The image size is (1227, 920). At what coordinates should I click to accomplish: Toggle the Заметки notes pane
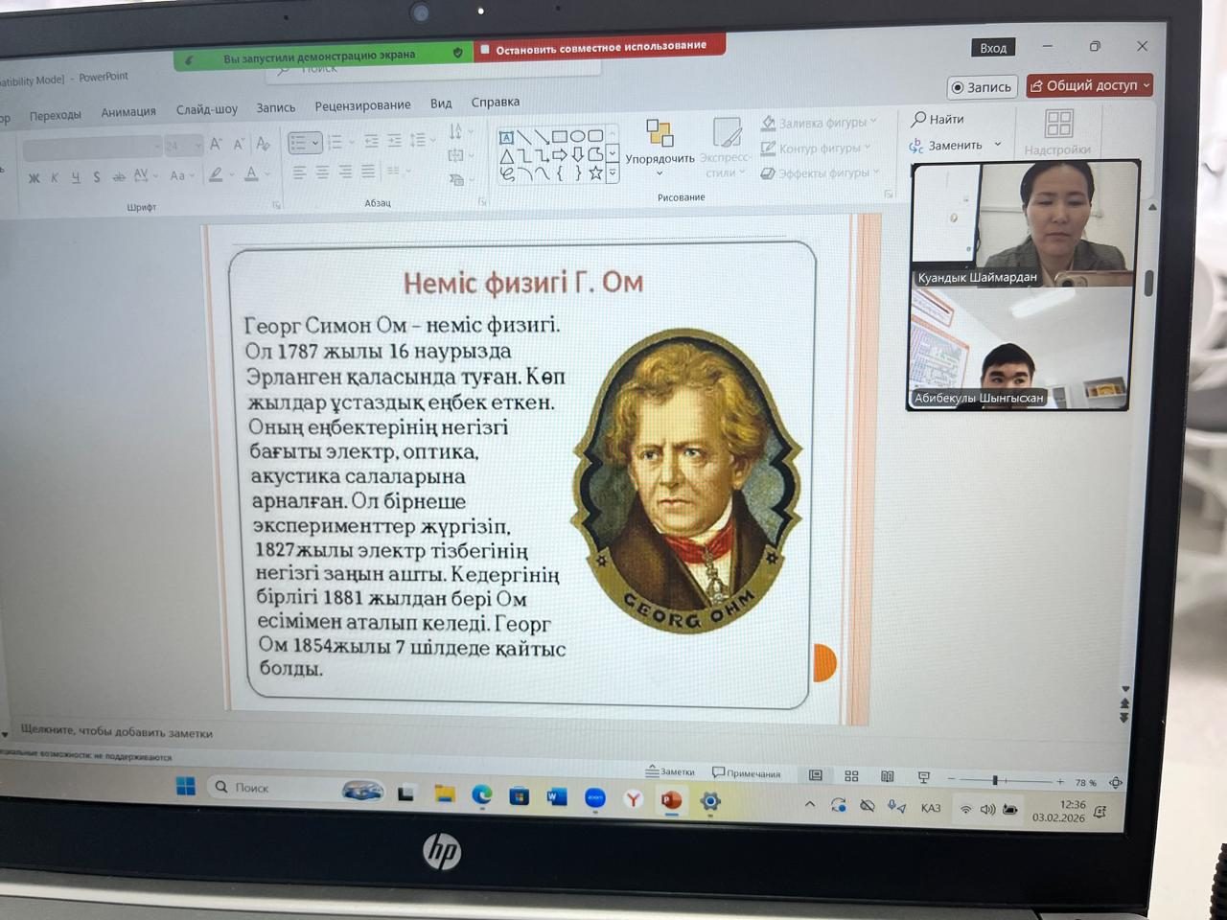670,771
